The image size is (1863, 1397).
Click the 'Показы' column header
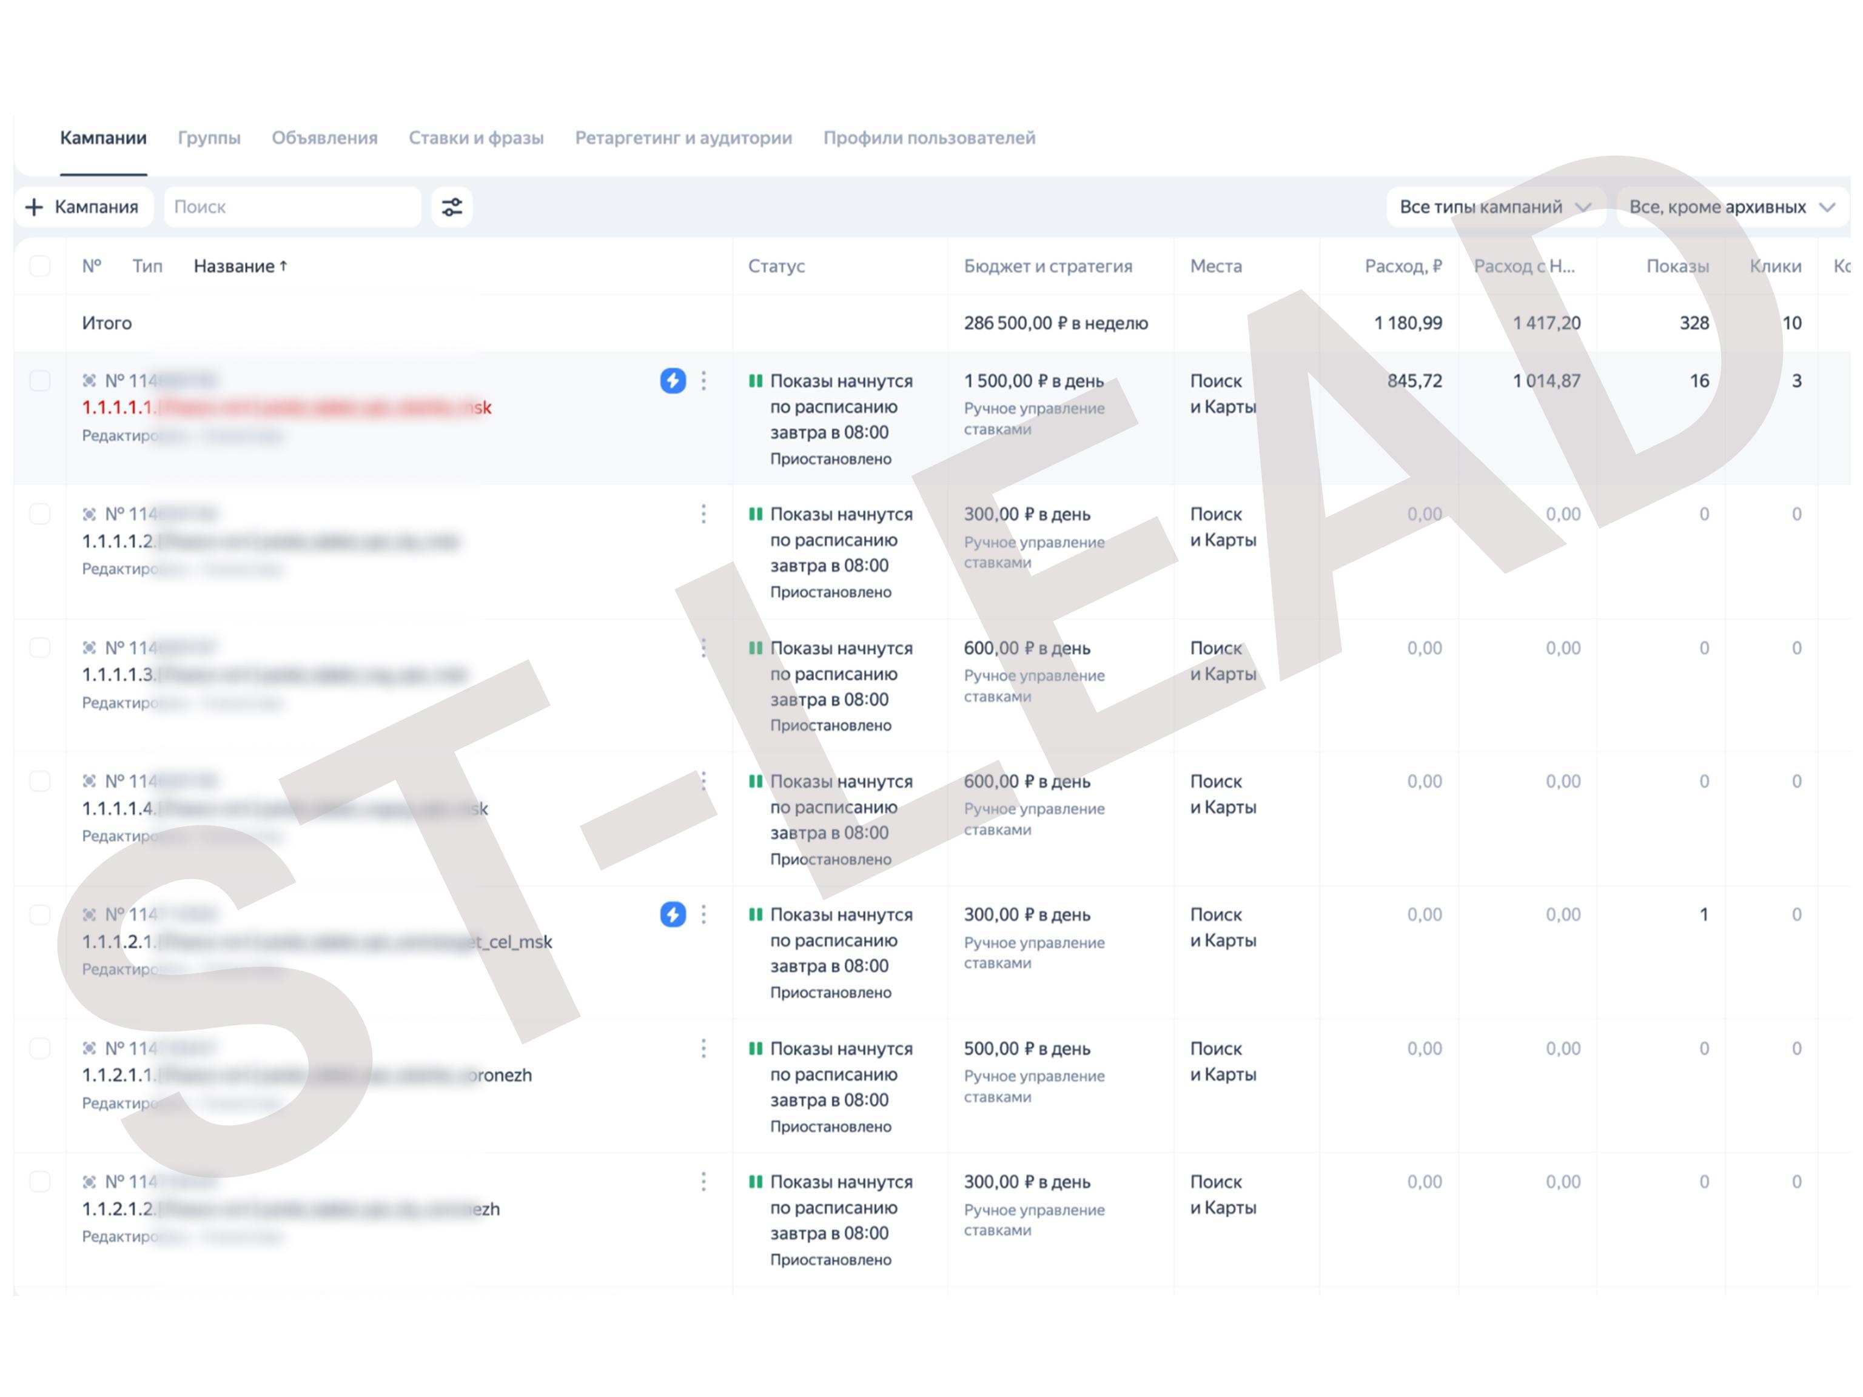(1677, 266)
